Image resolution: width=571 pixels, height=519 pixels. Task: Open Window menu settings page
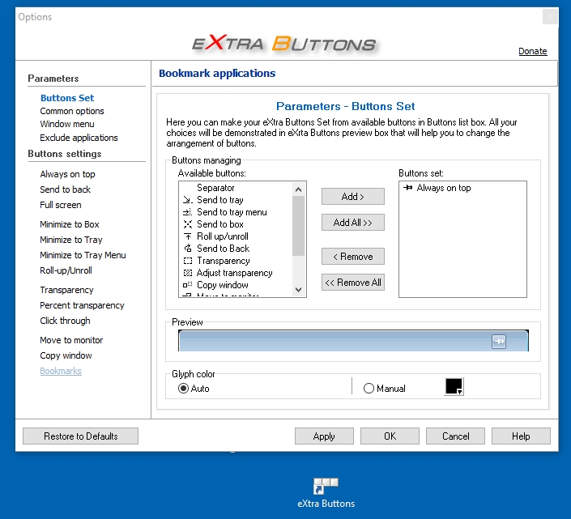click(x=67, y=124)
